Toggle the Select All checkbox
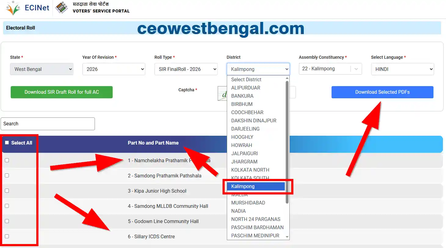446x248 pixels. click(x=7, y=143)
